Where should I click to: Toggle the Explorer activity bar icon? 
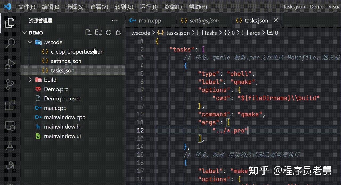10,23
